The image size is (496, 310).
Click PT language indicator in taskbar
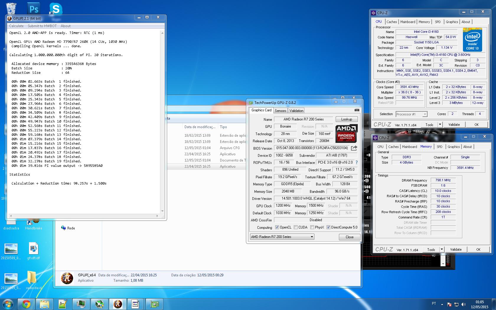pyautogui.click(x=434, y=304)
